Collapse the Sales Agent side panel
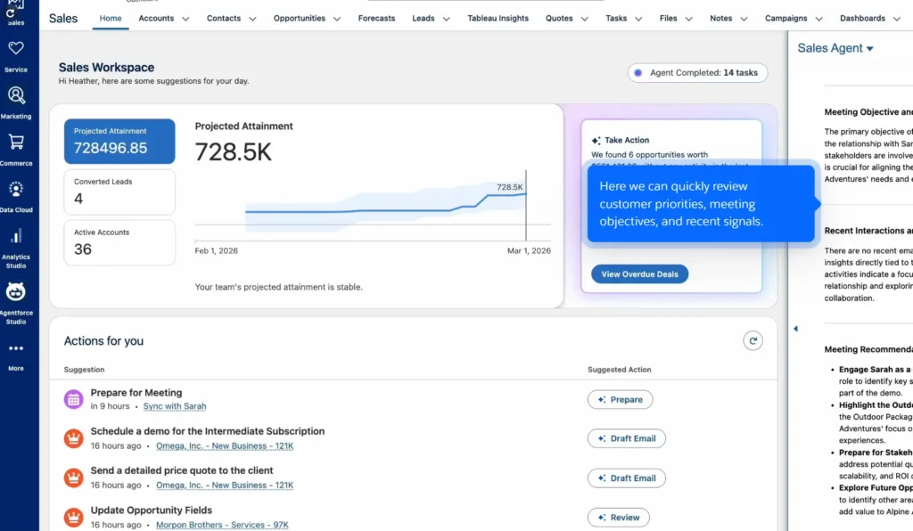 (x=794, y=328)
